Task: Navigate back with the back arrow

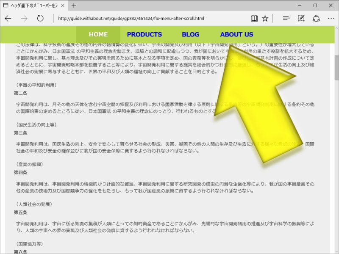Action: point(8,18)
